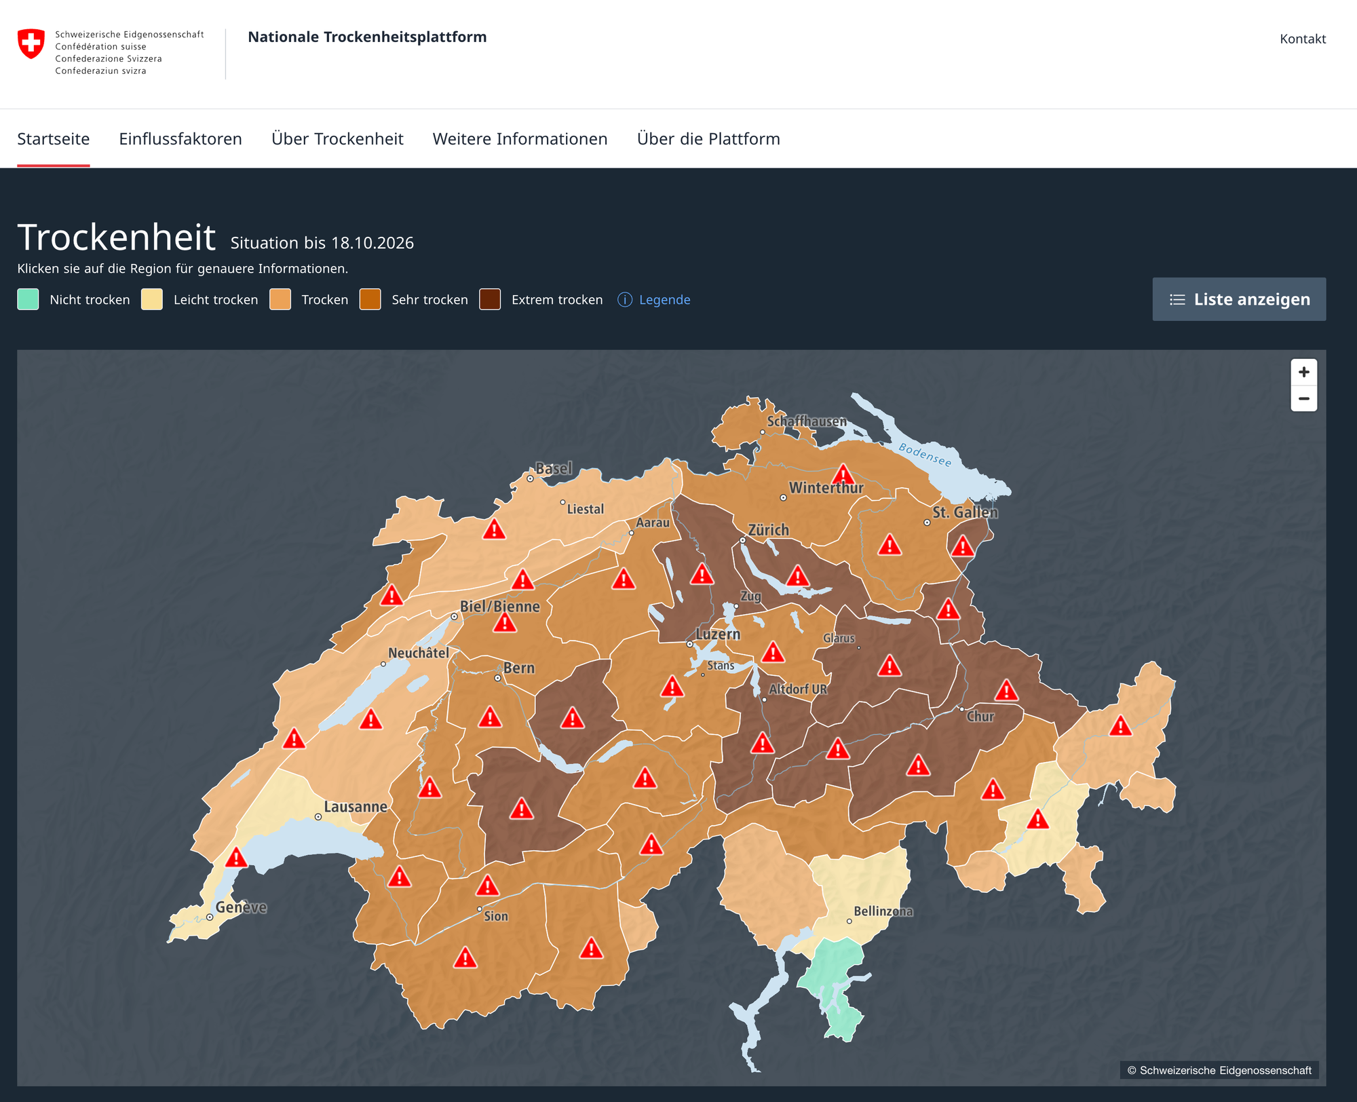
Task: Click the Bodensee lake label
Action: point(925,455)
